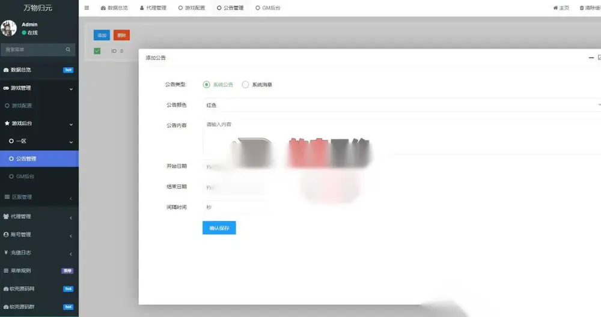Expand 代理管理 sidebar chevron
This screenshot has height=317, width=601.
coord(71,218)
